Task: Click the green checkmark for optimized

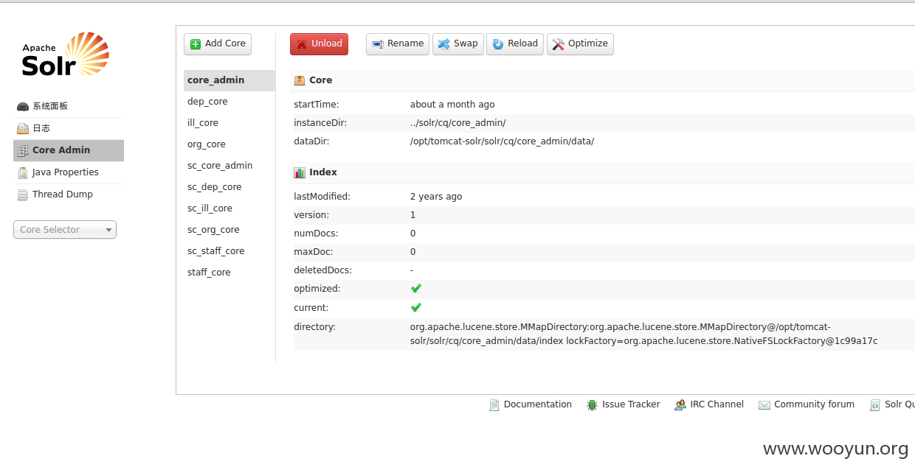Action: 416,289
